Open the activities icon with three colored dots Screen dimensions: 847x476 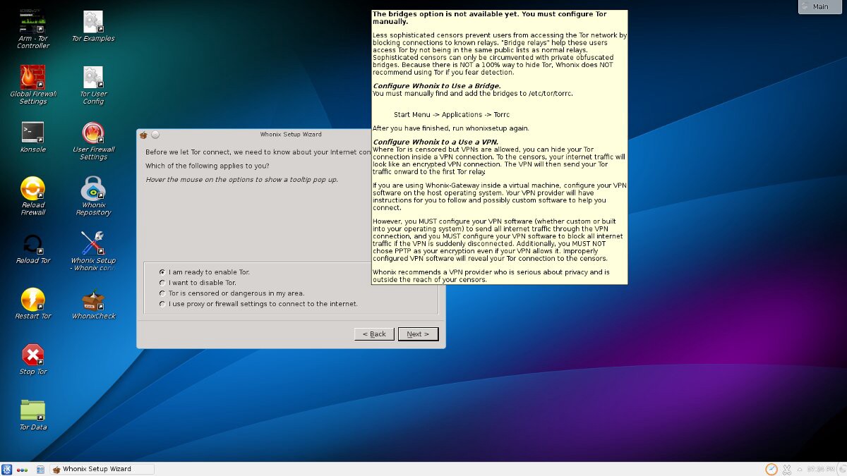point(23,469)
